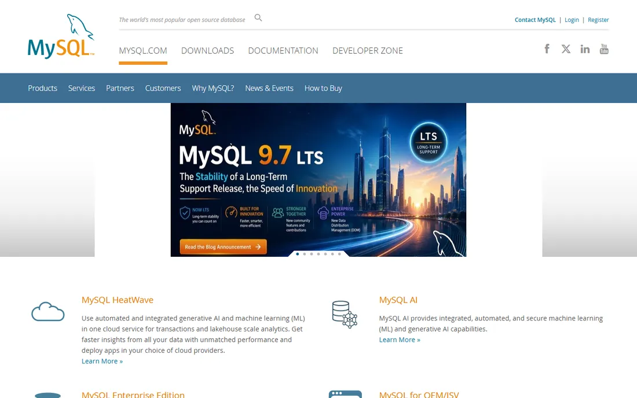
Task: Open the Customers menu
Action: [163, 88]
